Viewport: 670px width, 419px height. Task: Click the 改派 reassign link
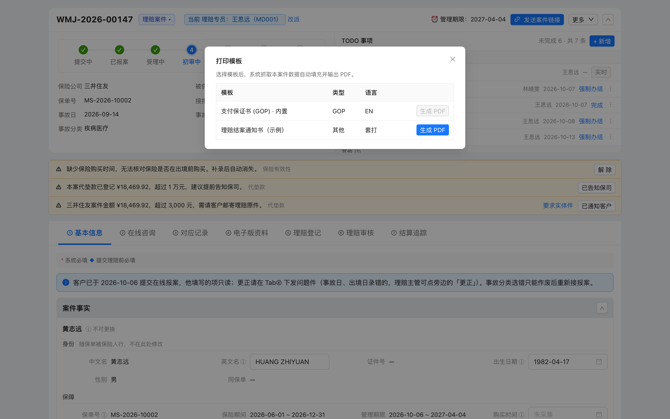coord(293,20)
